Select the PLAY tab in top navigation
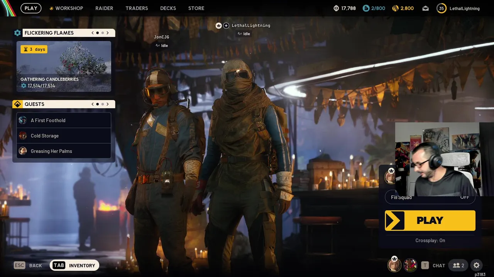The width and height of the screenshot is (494, 277). [31, 8]
